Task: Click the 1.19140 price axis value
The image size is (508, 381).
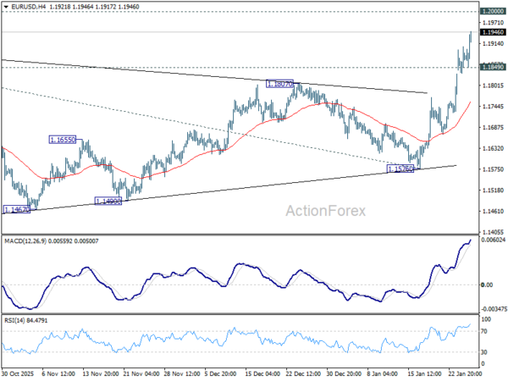Action: pos(493,44)
